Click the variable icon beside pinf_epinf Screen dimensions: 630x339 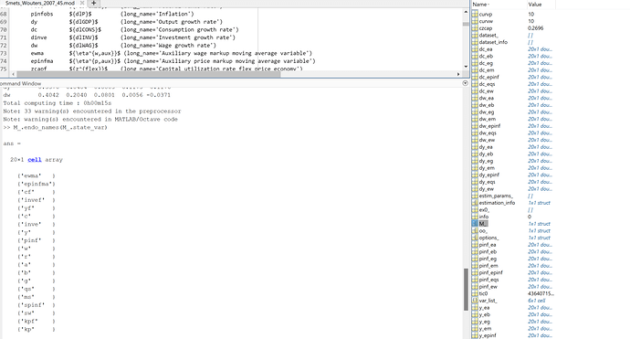coord(475,272)
